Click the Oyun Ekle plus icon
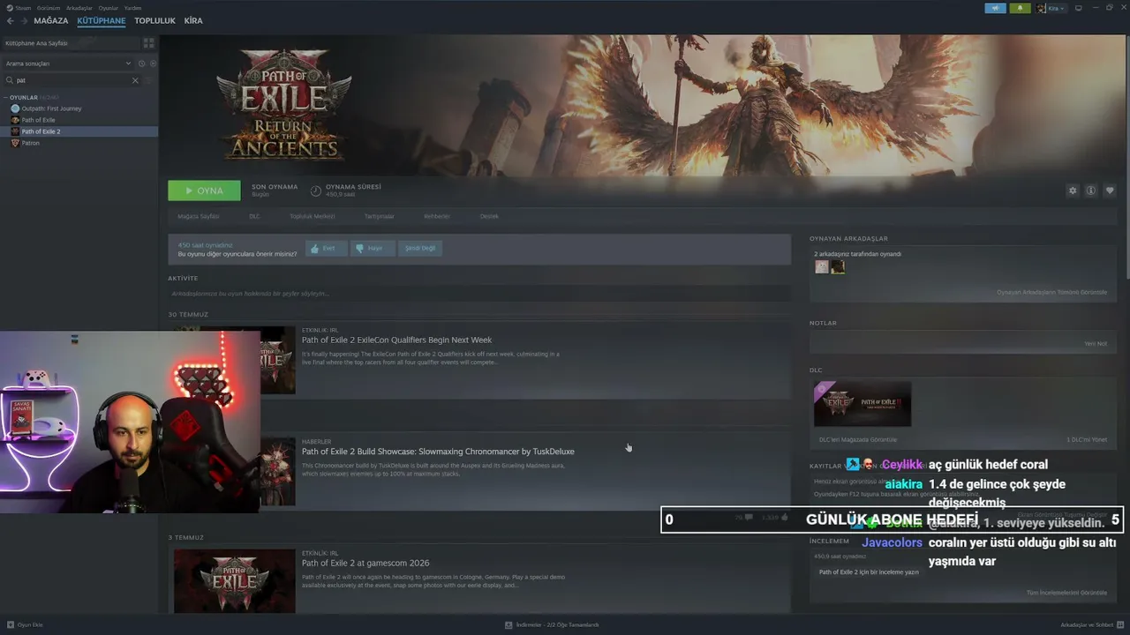The width and height of the screenshot is (1130, 635). click(11, 624)
